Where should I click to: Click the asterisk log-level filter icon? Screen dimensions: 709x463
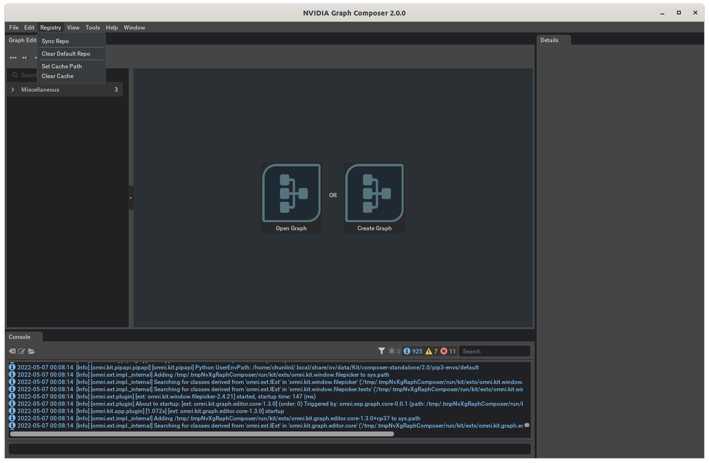click(x=391, y=351)
